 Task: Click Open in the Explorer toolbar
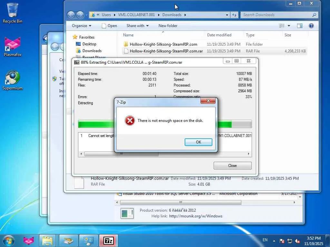[110, 26]
